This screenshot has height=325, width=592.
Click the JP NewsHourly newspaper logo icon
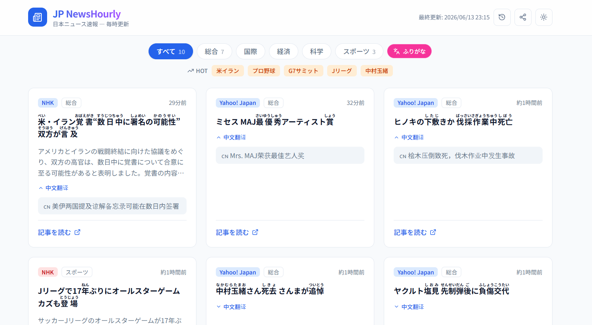(38, 17)
